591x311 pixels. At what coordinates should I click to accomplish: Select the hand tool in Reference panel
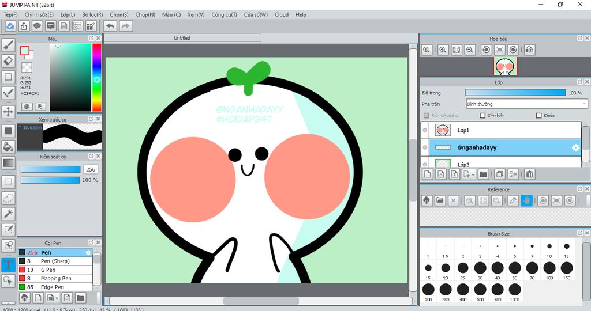coord(526,200)
